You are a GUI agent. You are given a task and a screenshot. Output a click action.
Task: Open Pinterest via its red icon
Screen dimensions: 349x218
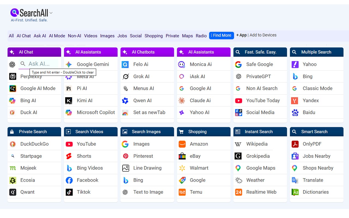(x=125, y=156)
